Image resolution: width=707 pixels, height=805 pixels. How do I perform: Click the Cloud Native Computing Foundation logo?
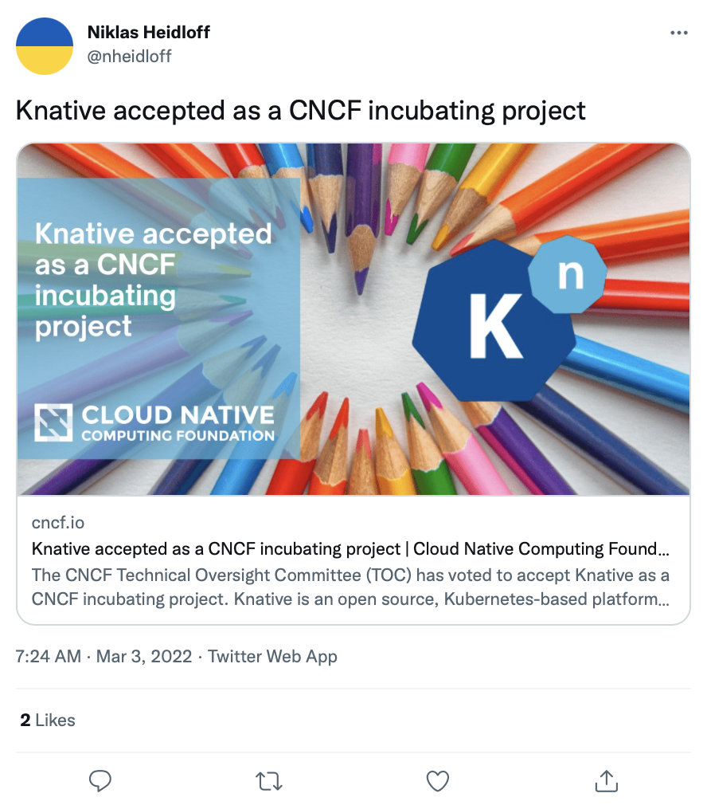pyautogui.click(x=154, y=423)
